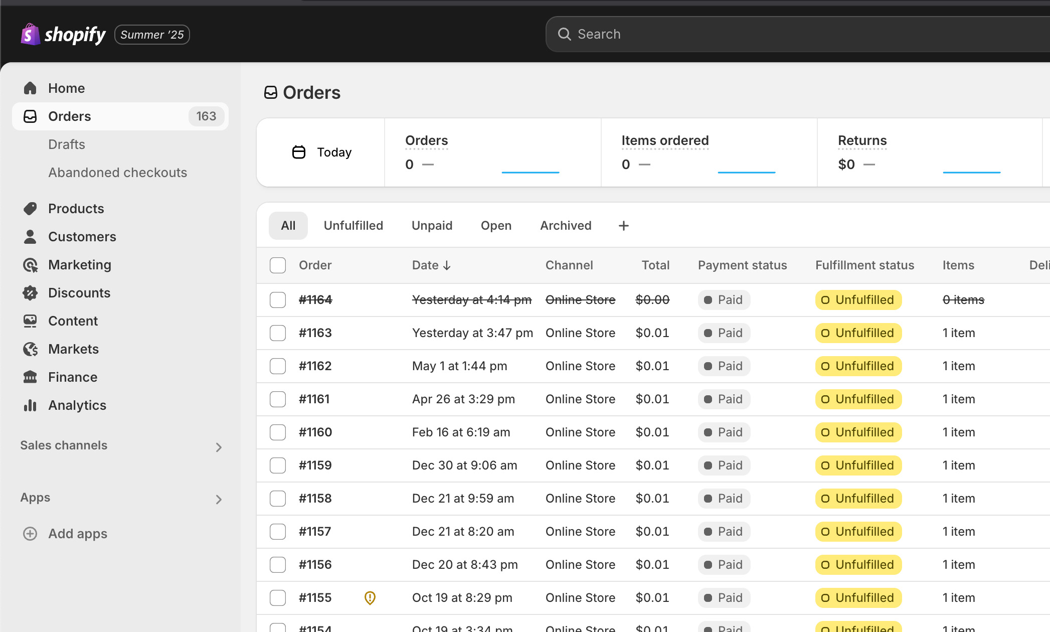
Task: Open Drafts in the sidebar
Action: (67, 144)
